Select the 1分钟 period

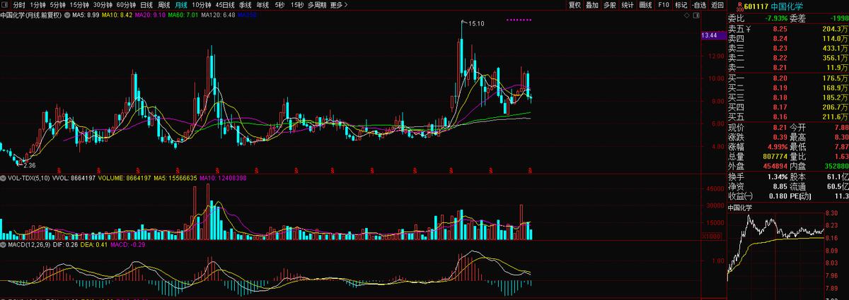(x=38, y=4)
